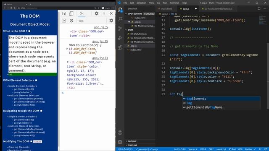Screen dimensions: 269x151
Task: Open the Explorer view in VS Code activity bar
Action: [120, 10]
